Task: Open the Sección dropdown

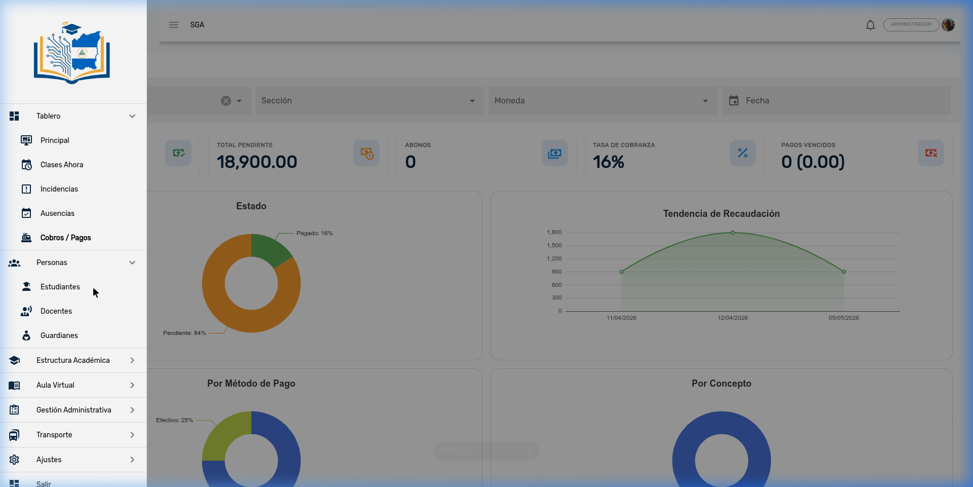Action: pyautogui.click(x=369, y=101)
